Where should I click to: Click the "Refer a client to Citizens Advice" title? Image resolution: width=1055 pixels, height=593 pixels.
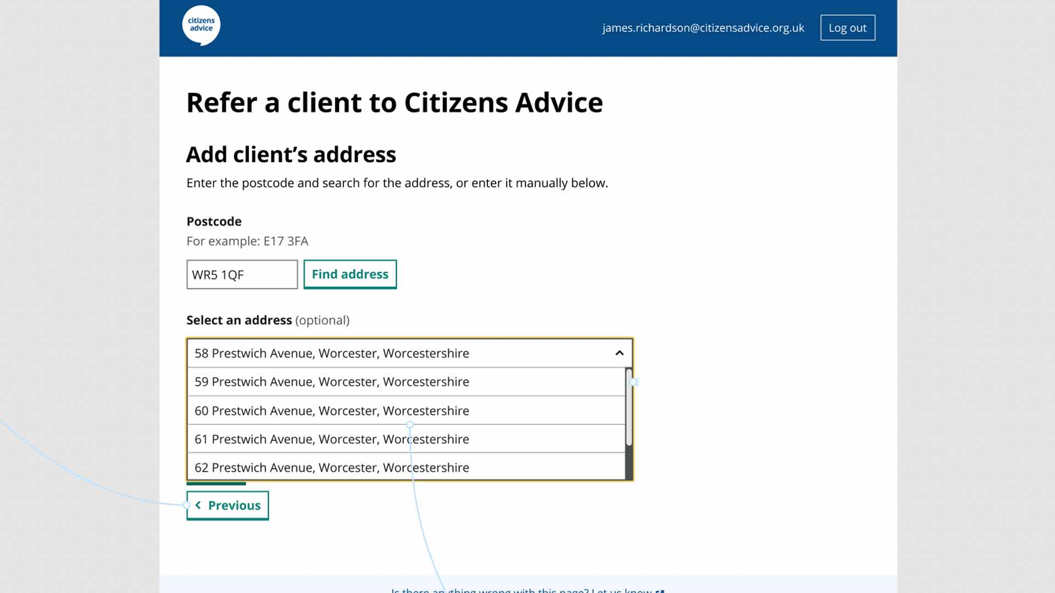click(x=395, y=103)
